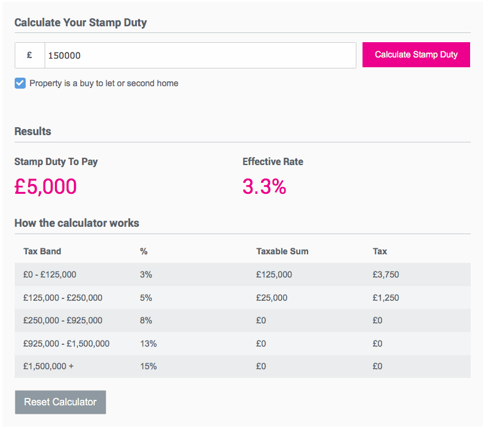The height and width of the screenshot is (431, 486).
Task: Select the £925,000 - £1,500,000 tax band row
Action: click(242, 344)
